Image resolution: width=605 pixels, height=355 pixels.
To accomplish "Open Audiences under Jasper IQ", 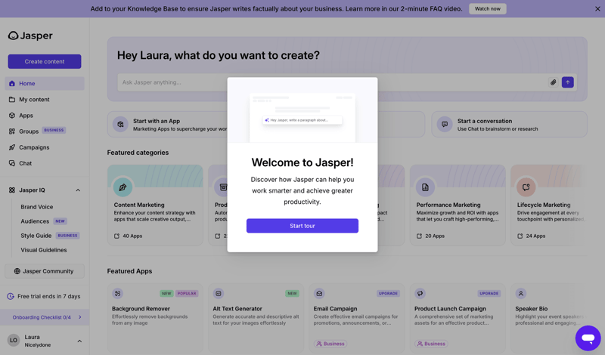I will click(35, 221).
